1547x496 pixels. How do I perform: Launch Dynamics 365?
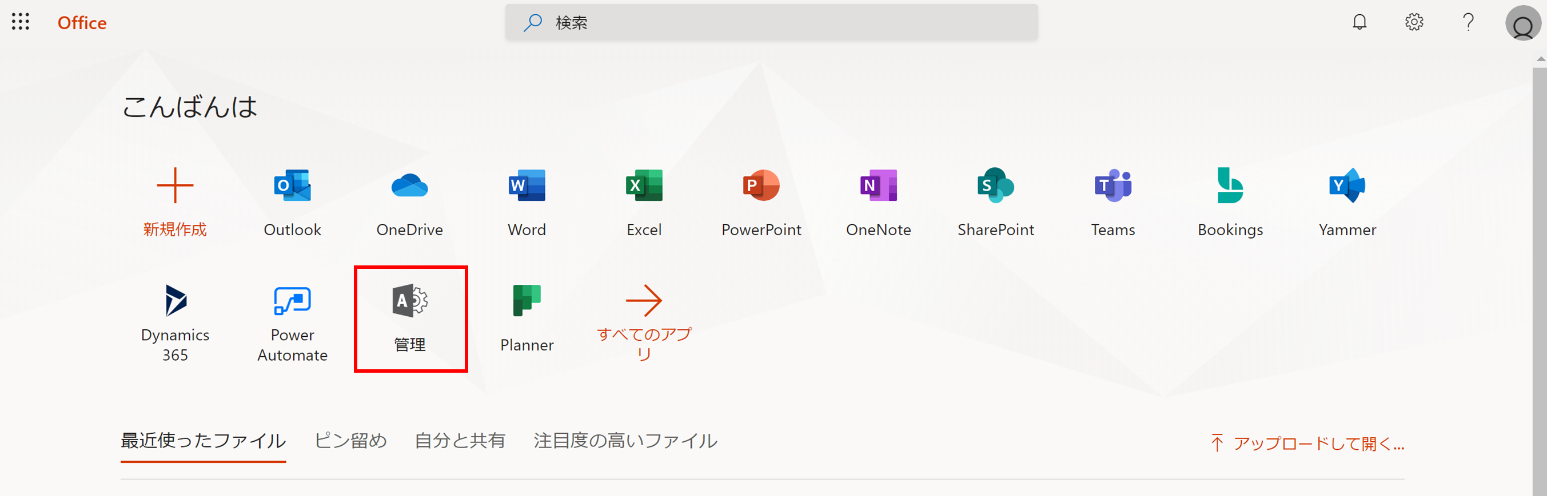175,322
